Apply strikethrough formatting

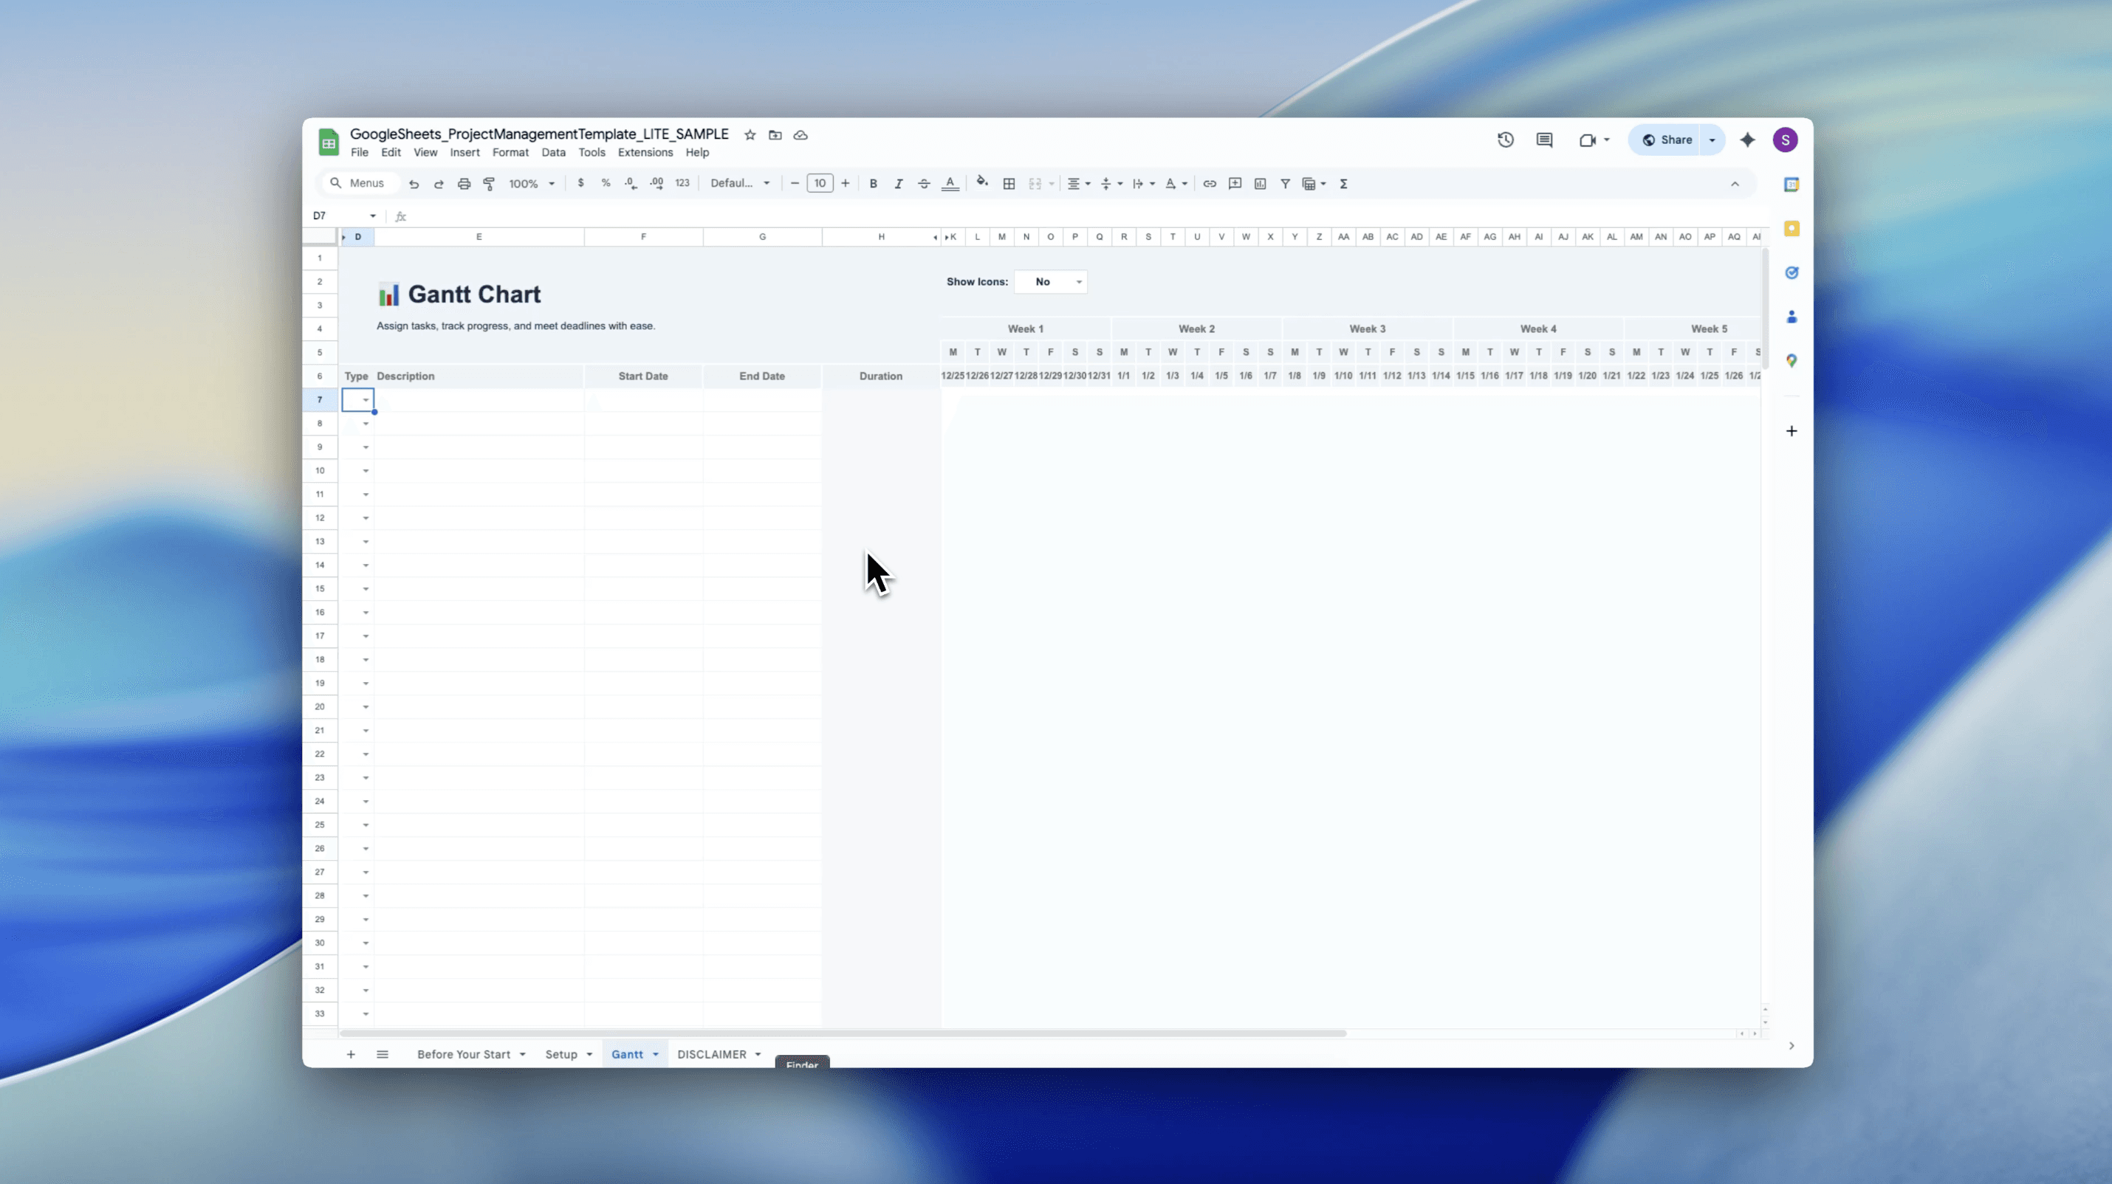pyautogui.click(x=924, y=184)
